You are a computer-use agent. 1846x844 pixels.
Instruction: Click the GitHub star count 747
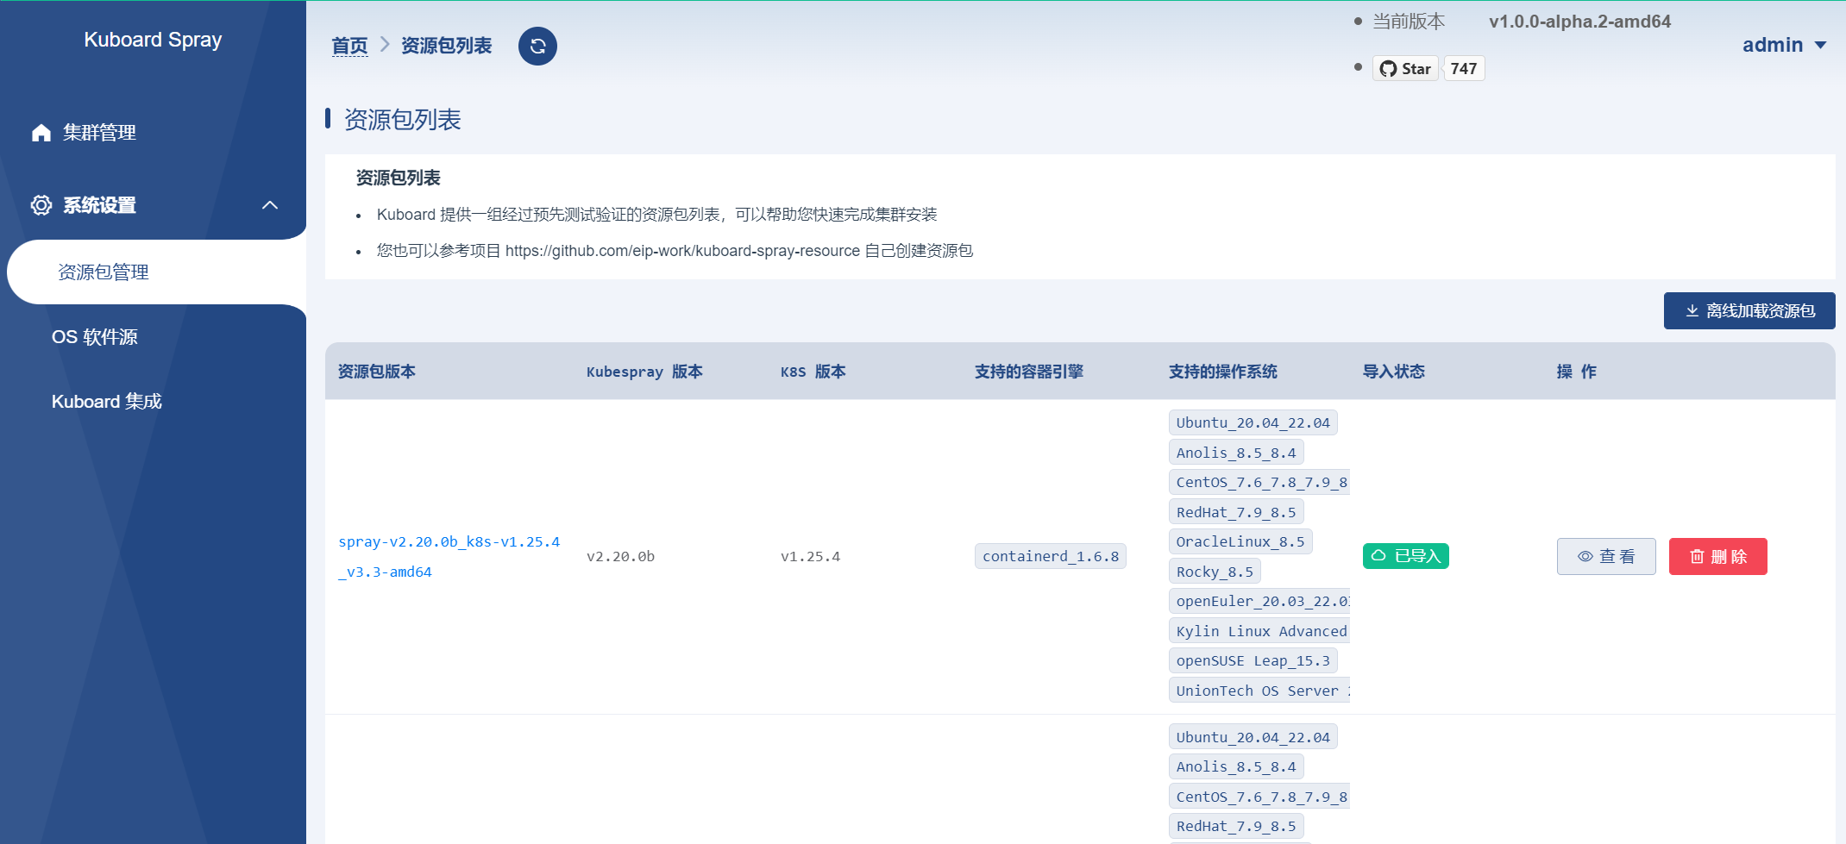(x=1463, y=69)
